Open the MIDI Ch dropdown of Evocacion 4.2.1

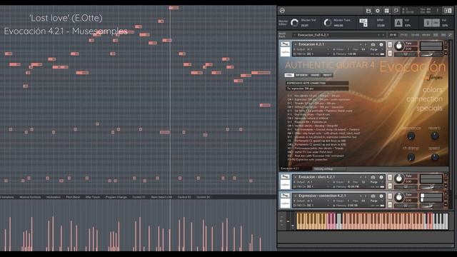[311, 54]
